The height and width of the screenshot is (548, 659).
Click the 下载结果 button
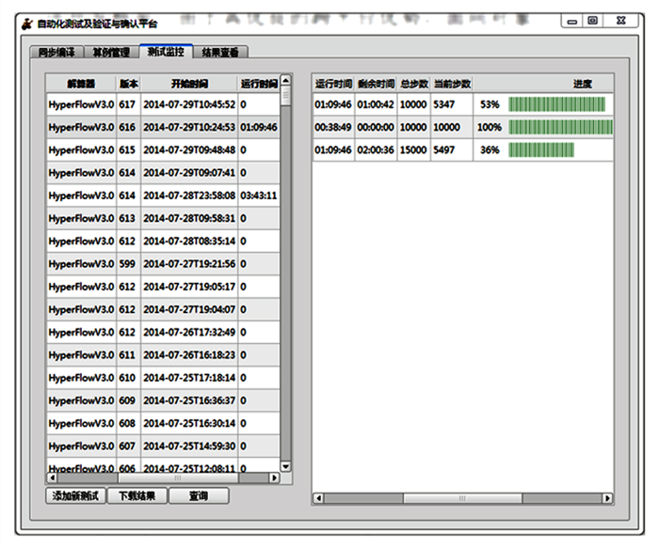tap(138, 495)
